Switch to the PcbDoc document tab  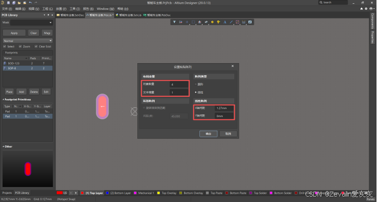[157, 15]
